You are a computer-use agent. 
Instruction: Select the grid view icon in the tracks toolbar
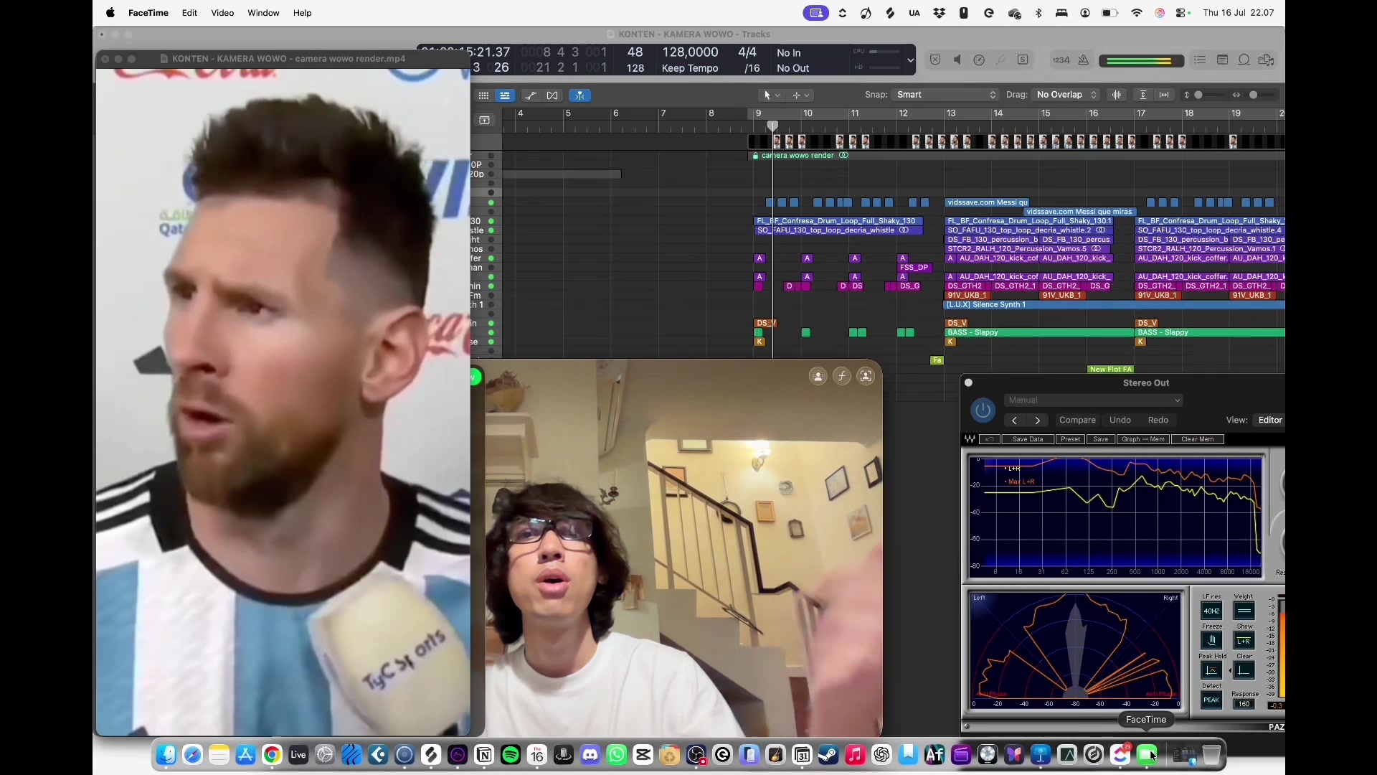point(483,95)
